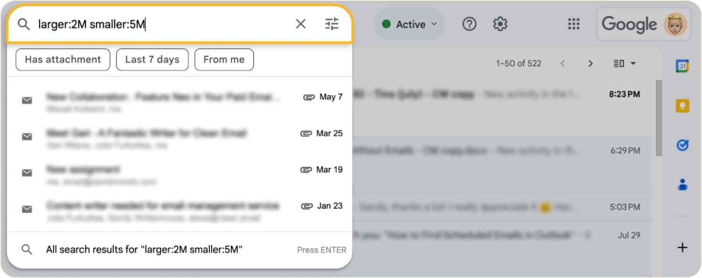The height and width of the screenshot is (278, 702).
Task: Open advanced search options sliders icon
Action: 331,23
